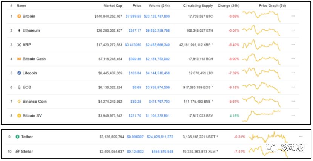Click circulating supply 17,739,587 BTC

coord(200,16)
